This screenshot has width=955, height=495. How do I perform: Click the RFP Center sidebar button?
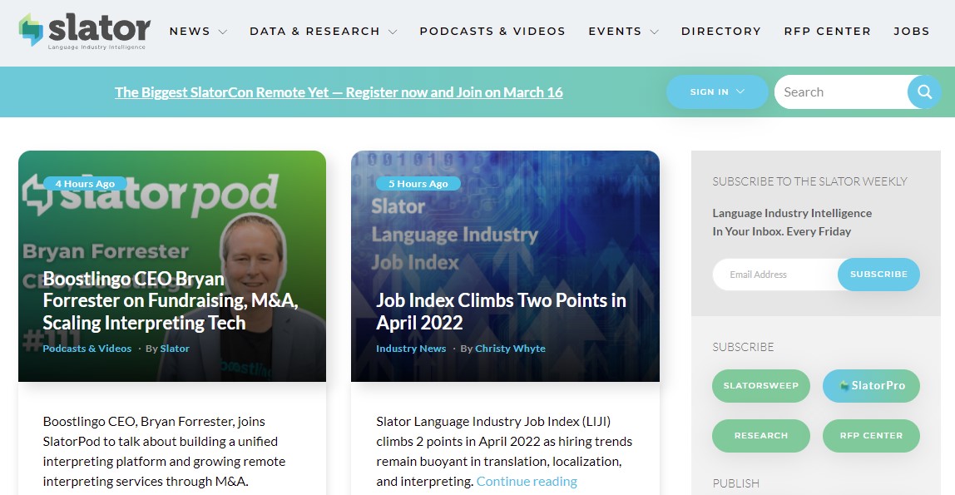click(x=871, y=435)
